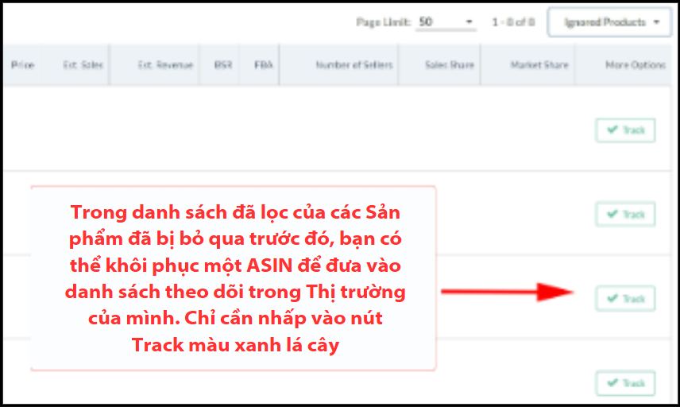Click the bottom-most Track button

coord(625,383)
